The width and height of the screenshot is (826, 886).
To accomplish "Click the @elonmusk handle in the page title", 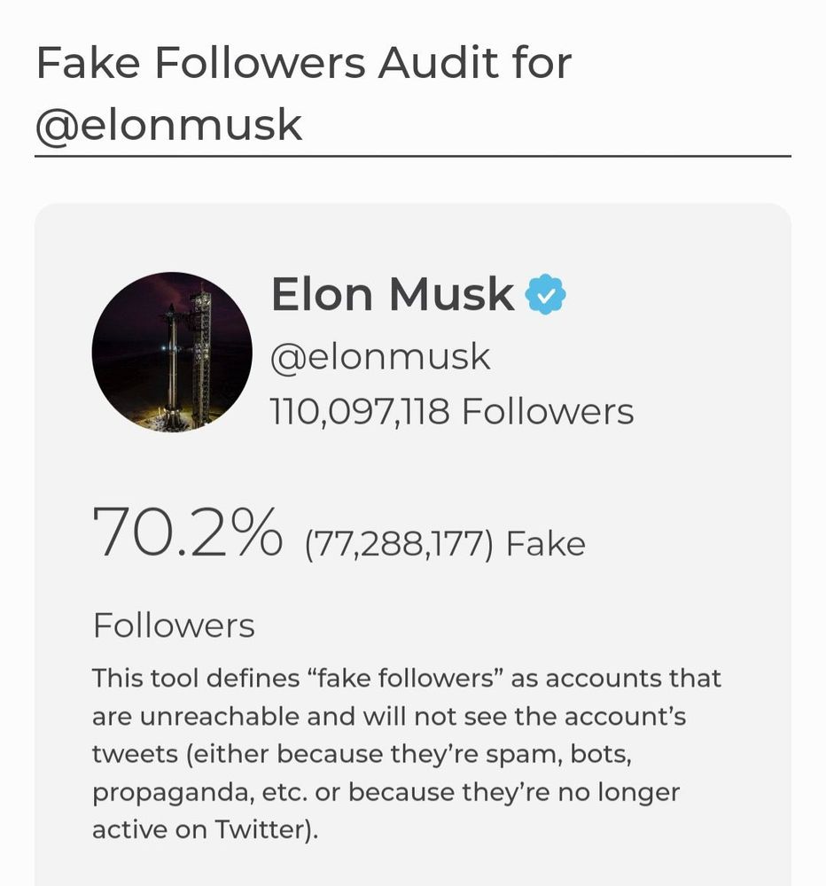I will [x=168, y=125].
